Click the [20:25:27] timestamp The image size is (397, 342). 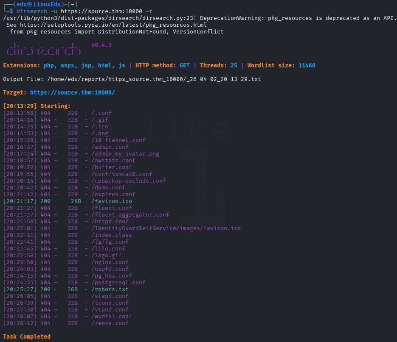(20, 289)
